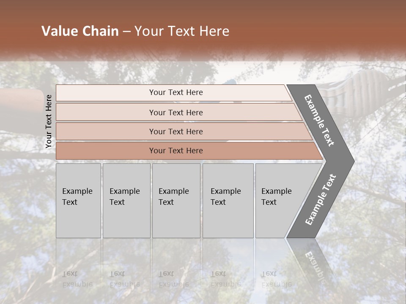Screen dimensions: 406x304
Task: Click the mirrored chevron reflection below the arrow
Action: [x=312, y=263]
